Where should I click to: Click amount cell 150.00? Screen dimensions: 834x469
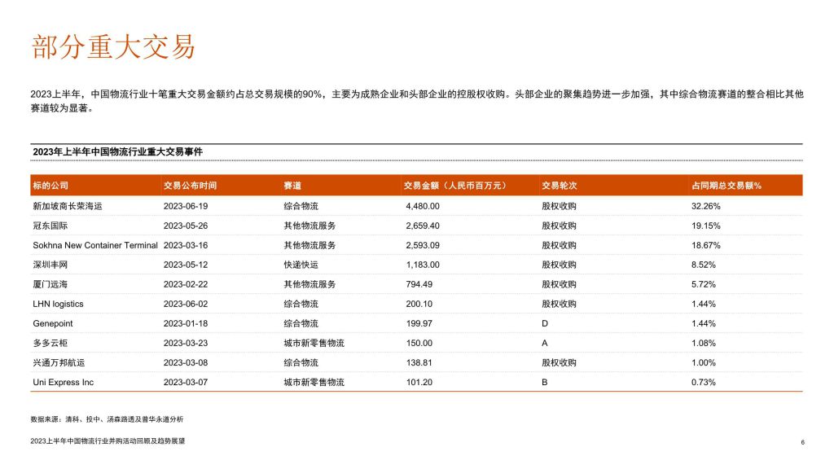coord(419,343)
